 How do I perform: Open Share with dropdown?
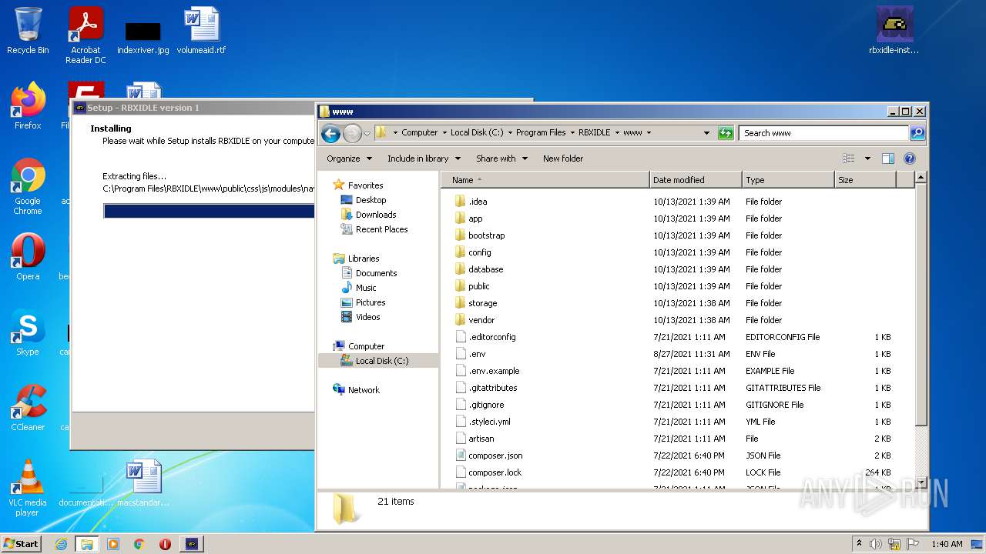coord(501,159)
